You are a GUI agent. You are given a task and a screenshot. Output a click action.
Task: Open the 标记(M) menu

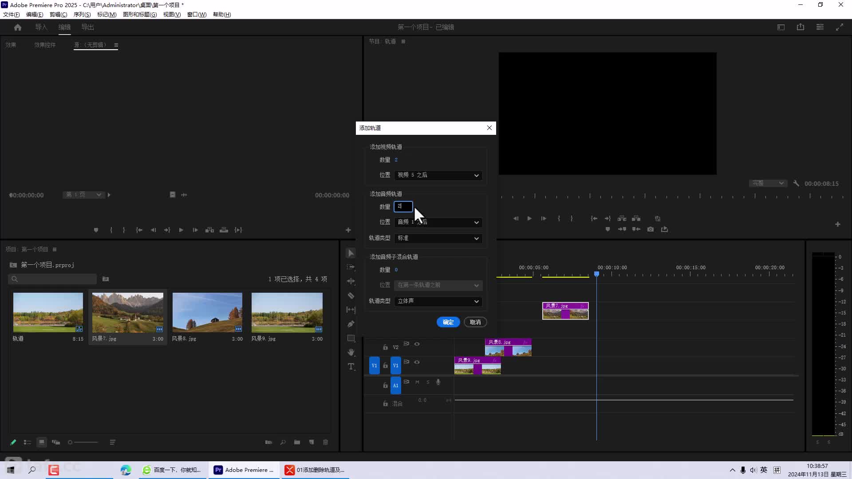(106, 14)
